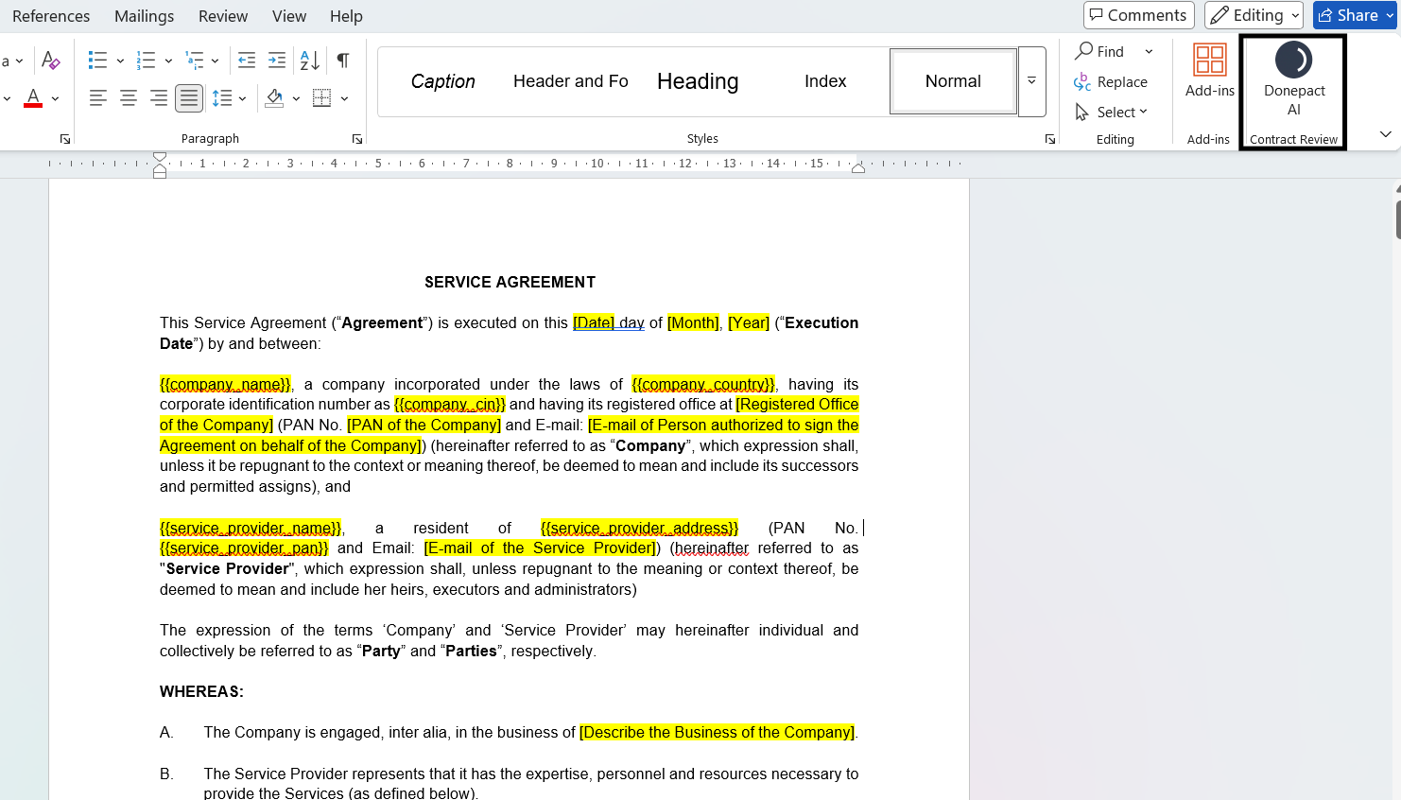The image size is (1401, 800).
Task: Apply borders to the paragraph
Action: tap(321, 97)
